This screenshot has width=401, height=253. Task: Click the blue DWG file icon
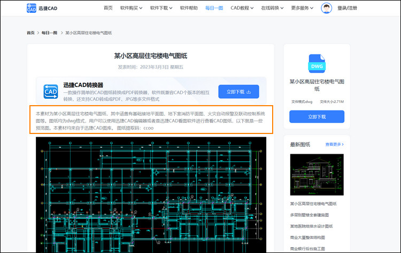[x=317, y=64]
